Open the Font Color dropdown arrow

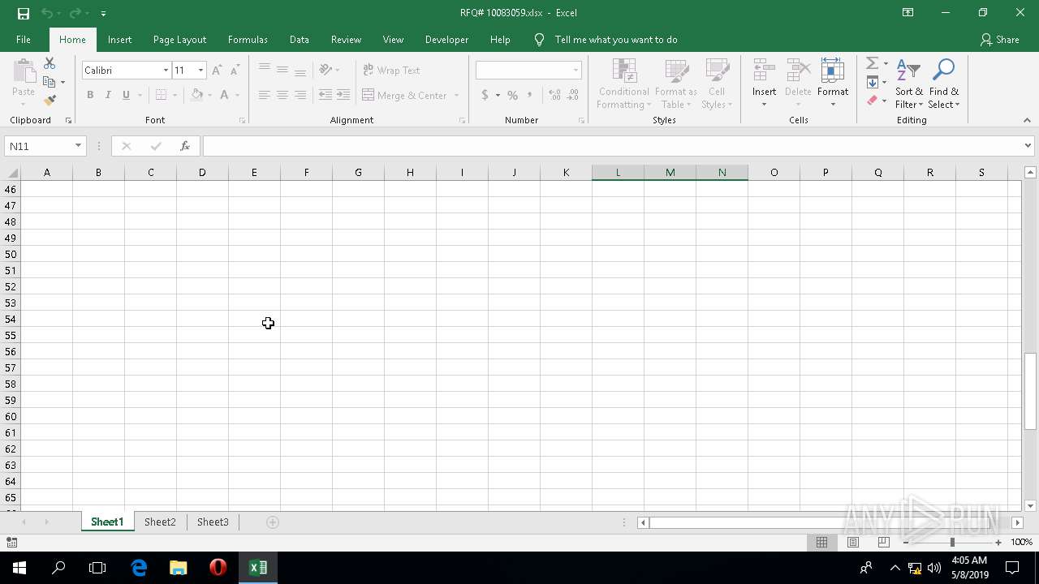(237, 95)
